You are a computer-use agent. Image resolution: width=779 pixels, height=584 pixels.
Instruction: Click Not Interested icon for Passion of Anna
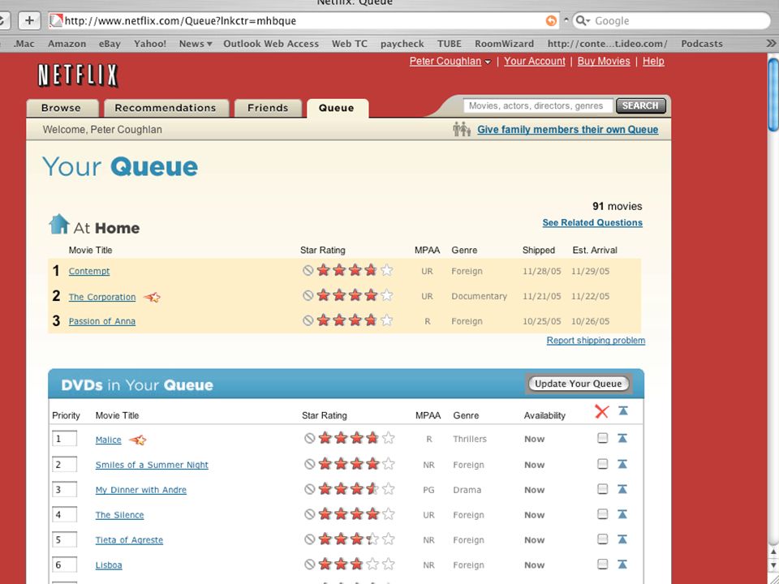click(x=308, y=320)
